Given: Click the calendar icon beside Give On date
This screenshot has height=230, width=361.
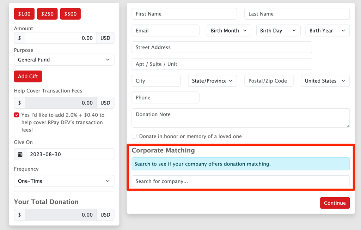Looking at the screenshot, I should pos(20,154).
